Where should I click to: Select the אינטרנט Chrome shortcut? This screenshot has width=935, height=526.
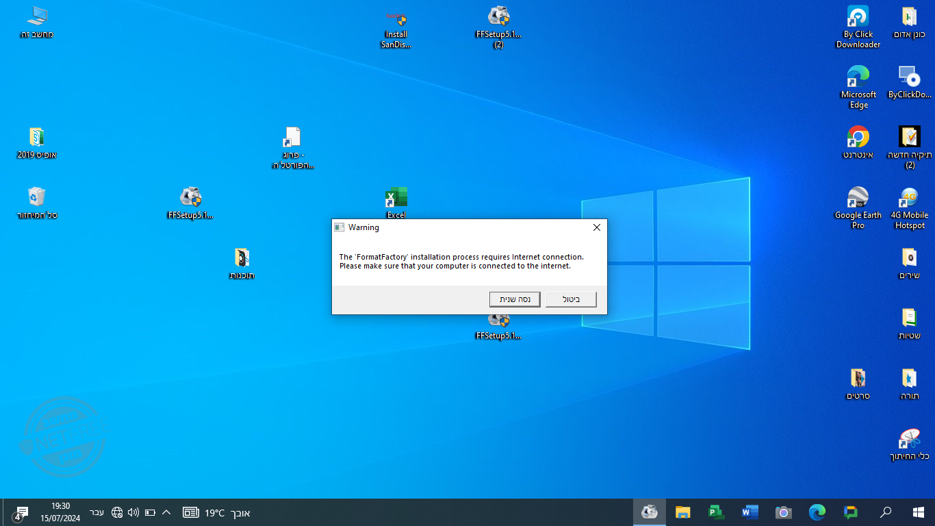pos(858,142)
